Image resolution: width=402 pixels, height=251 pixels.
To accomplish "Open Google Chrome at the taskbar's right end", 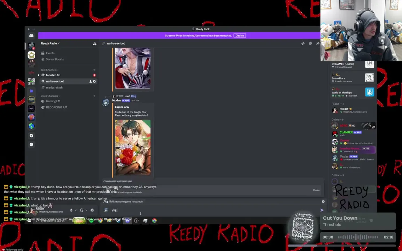I will 154,220.
